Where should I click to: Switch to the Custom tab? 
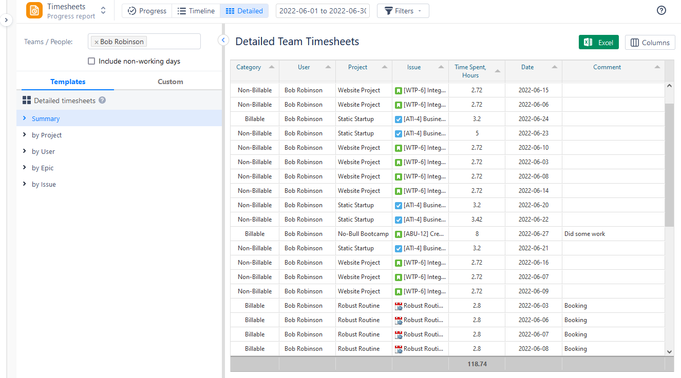[x=170, y=82]
